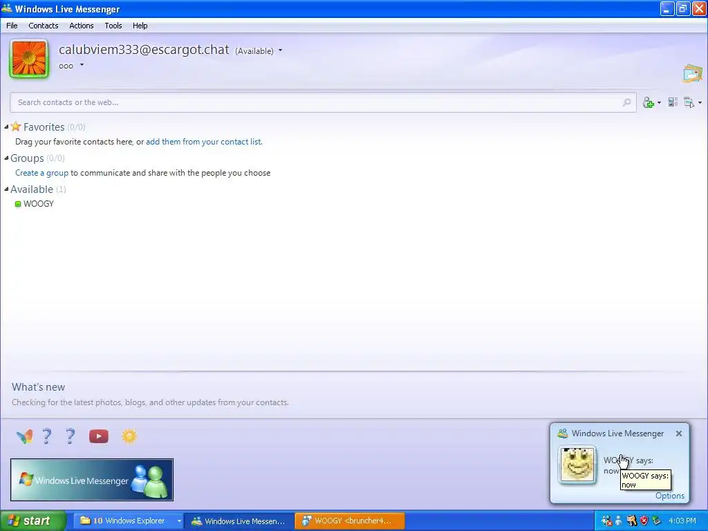Click WOOGY's smiley avatar in notification
708x531 pixels.
point(577,465)
